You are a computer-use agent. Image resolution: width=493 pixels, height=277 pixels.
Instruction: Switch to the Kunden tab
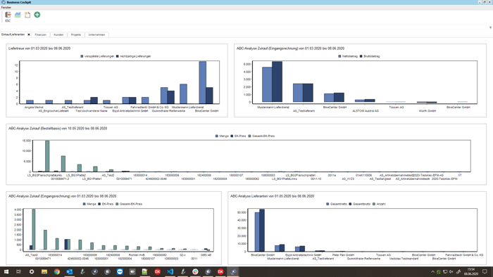pos(58,35)
